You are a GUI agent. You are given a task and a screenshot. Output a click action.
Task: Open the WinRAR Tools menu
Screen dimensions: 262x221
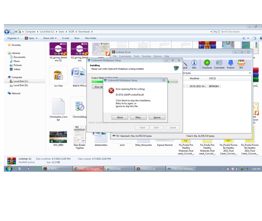click(x=136, y=56)
